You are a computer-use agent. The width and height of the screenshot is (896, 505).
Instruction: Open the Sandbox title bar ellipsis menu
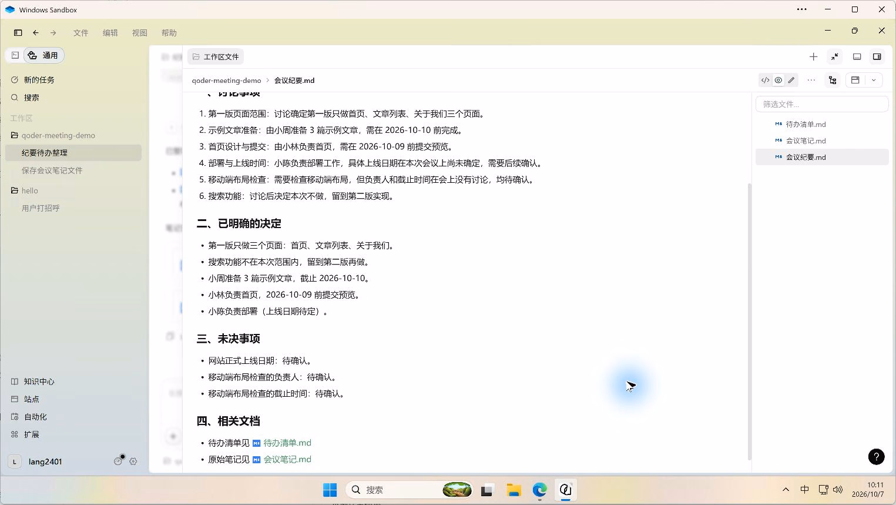[x=801, y=9]
